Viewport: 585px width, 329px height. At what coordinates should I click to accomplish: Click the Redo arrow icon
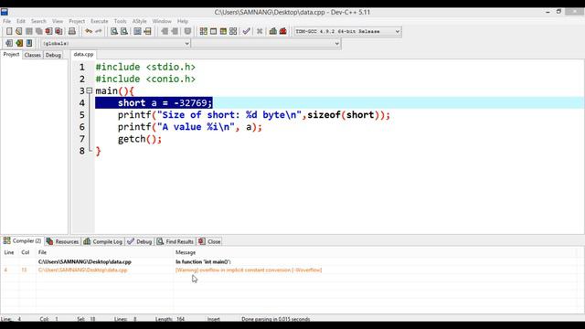[x=99, y=31]
